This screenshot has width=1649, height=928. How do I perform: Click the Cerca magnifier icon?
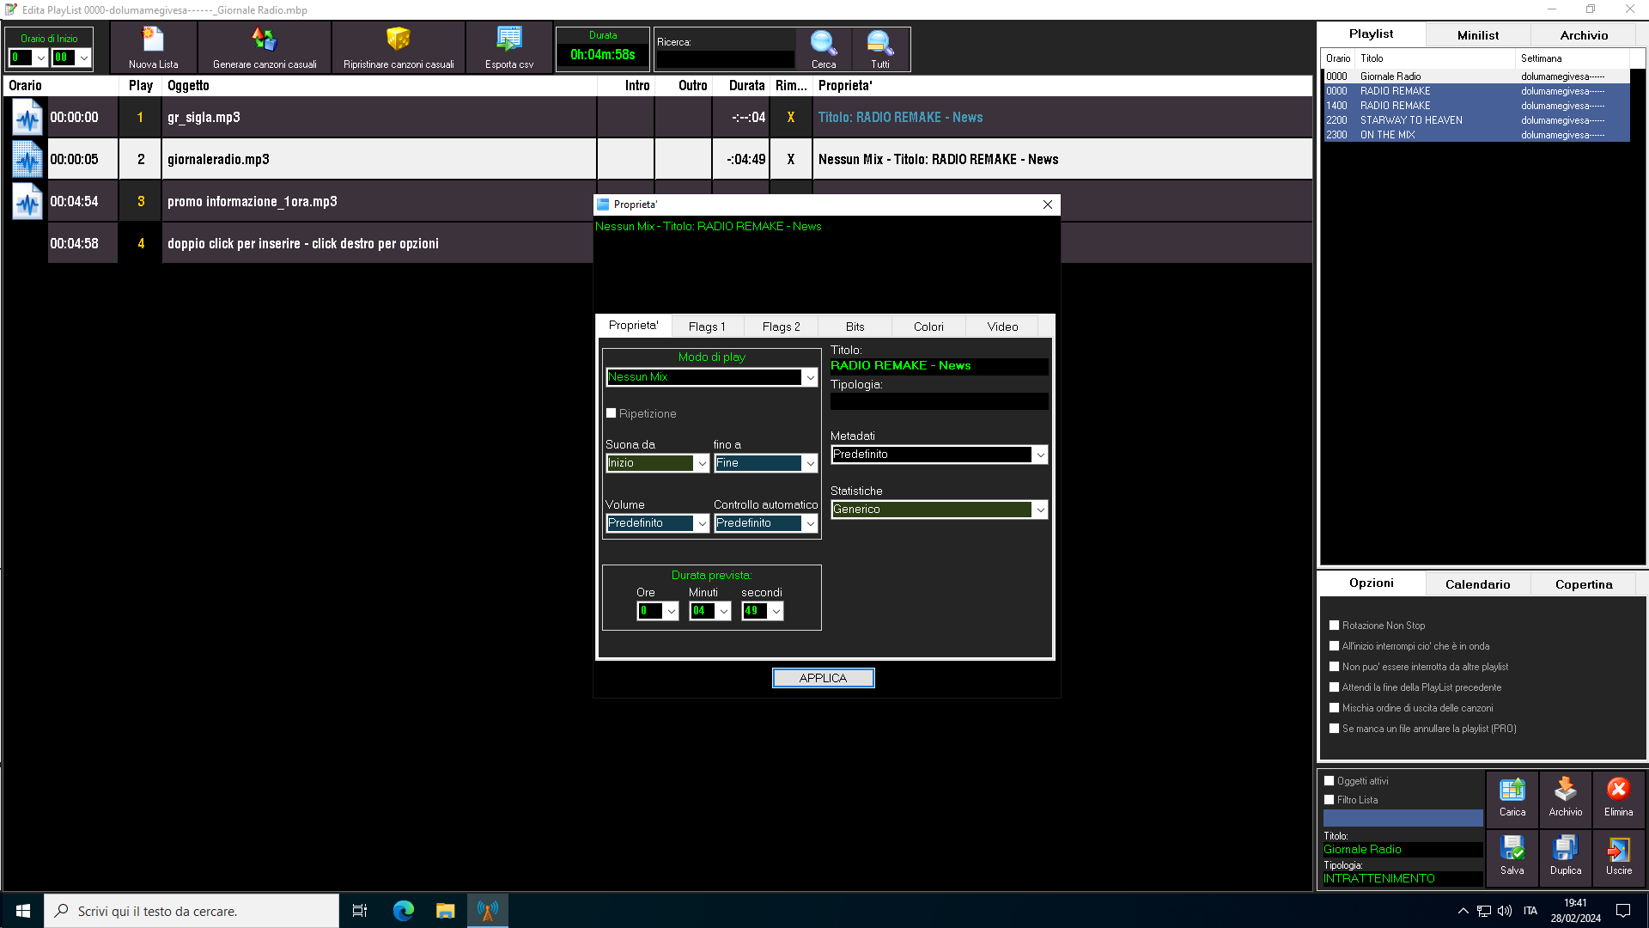pos(823,43)
